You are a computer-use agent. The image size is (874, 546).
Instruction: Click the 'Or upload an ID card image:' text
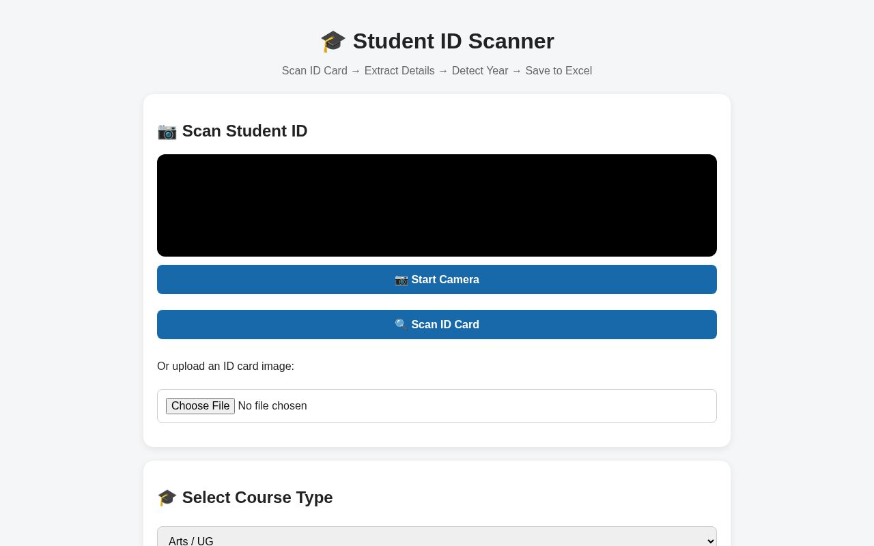pos(225,367)
